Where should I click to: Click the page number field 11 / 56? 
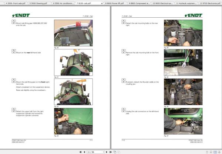95,152
